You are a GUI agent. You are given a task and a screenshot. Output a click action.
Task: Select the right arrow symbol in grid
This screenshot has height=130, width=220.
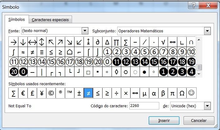pos(14,42)
